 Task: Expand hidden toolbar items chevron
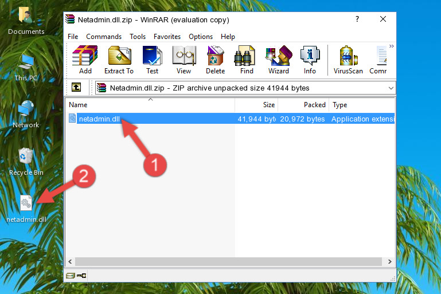coord(392,46)
